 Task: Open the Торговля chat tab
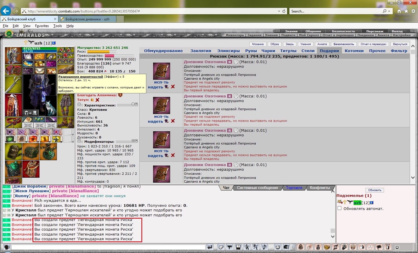pos(294,188)
